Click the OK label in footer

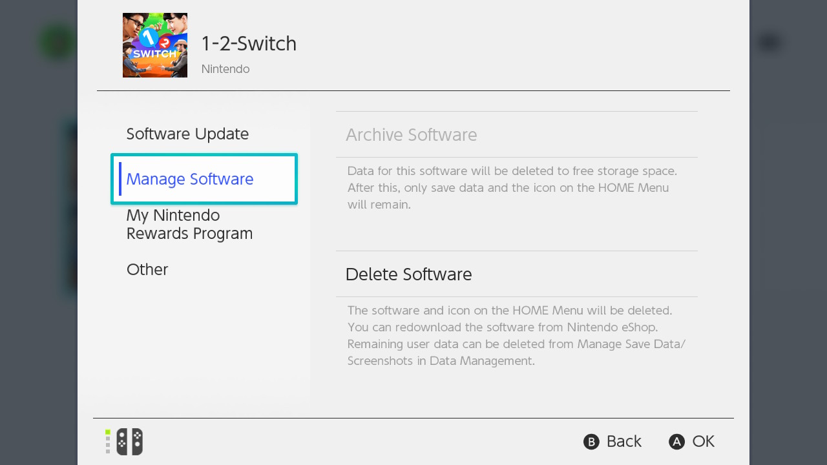tap(703, 441)
